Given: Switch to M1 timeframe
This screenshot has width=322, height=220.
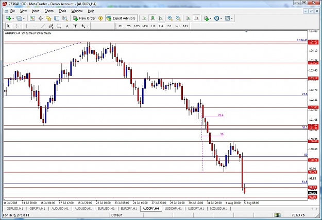Looking at the screenshot, I should 121,26.
